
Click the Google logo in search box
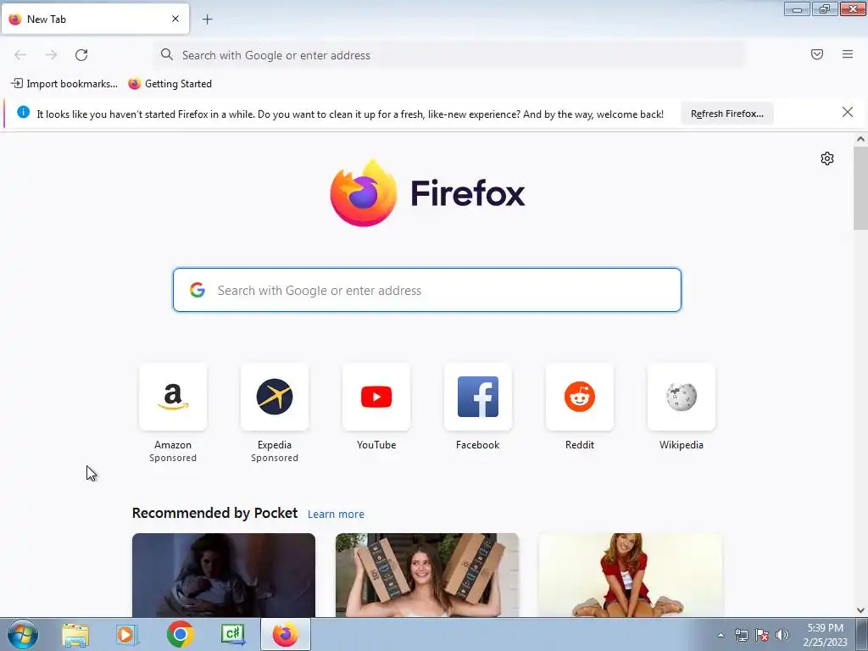198,290
